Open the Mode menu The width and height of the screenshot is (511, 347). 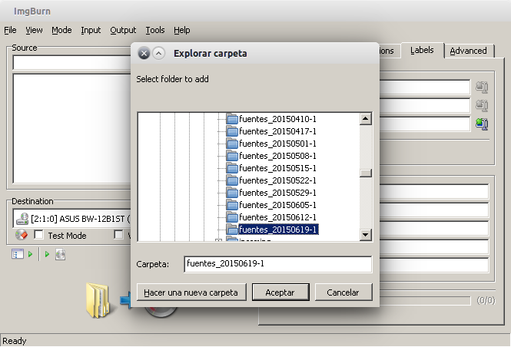point(61,30)
